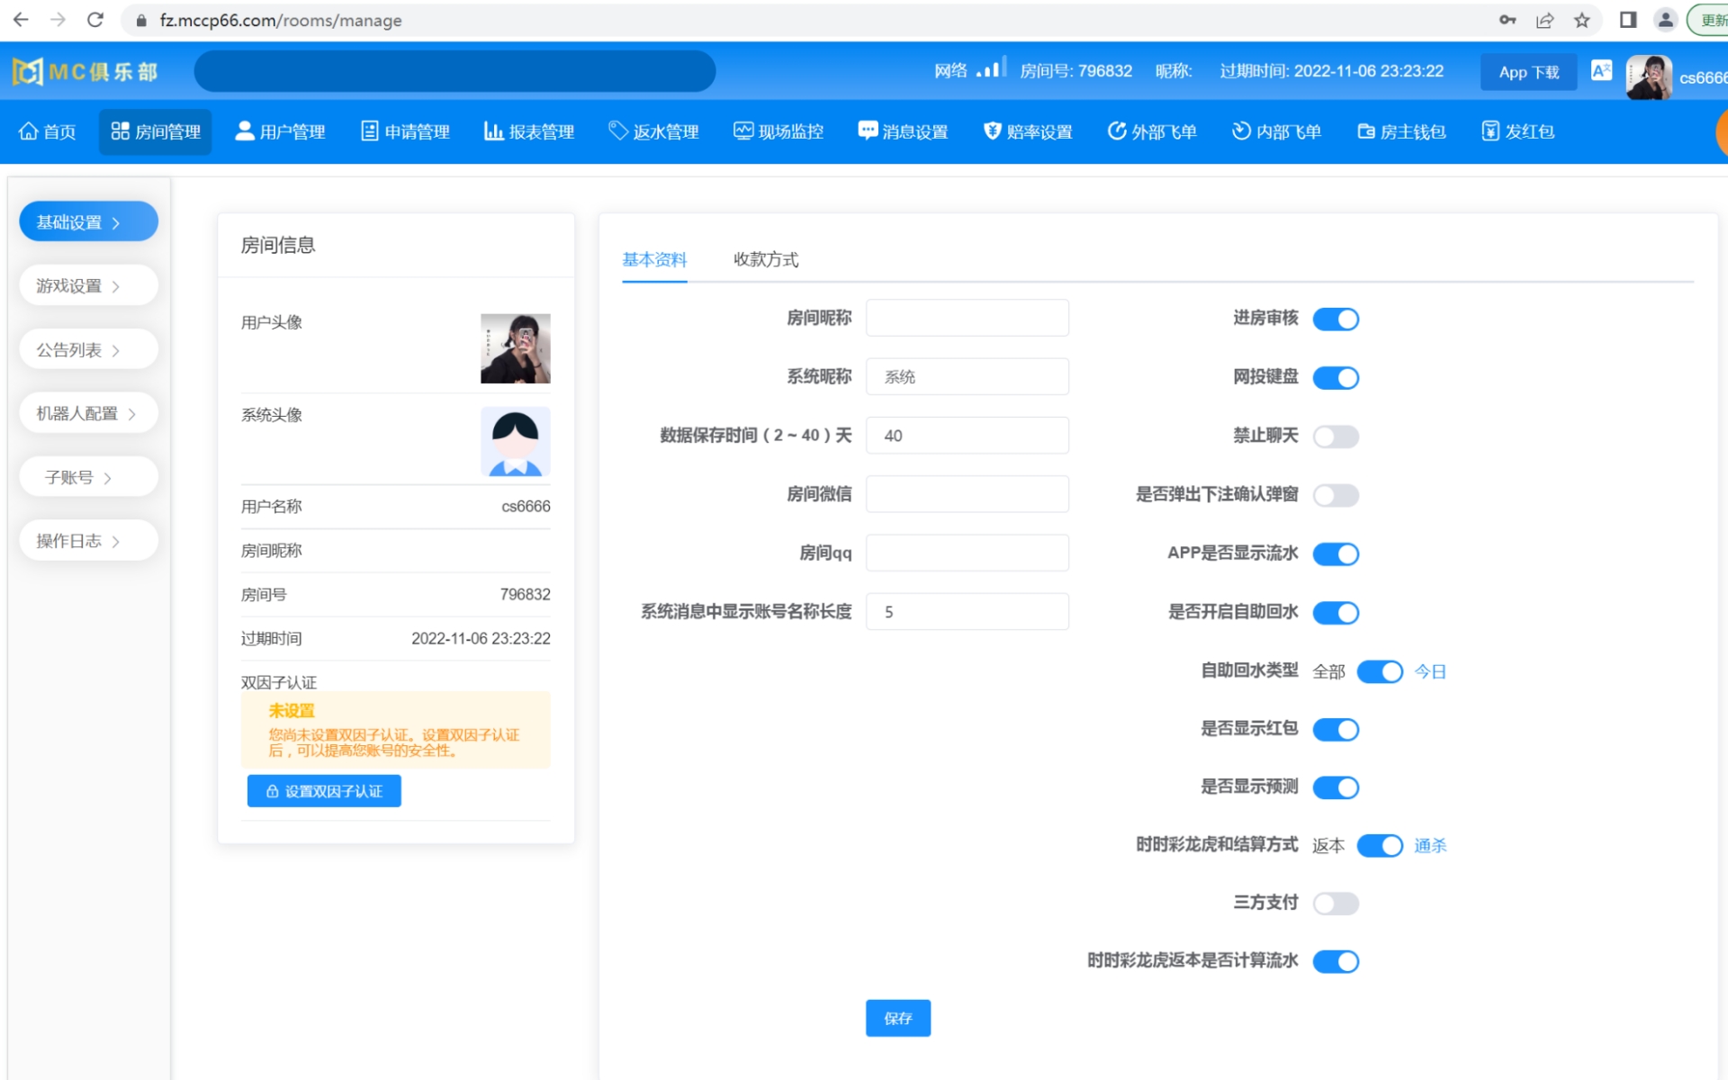Expand 公告列表 sidebar section
The height and width of the screenshot is (1080, 1728).
pos(88,349)
